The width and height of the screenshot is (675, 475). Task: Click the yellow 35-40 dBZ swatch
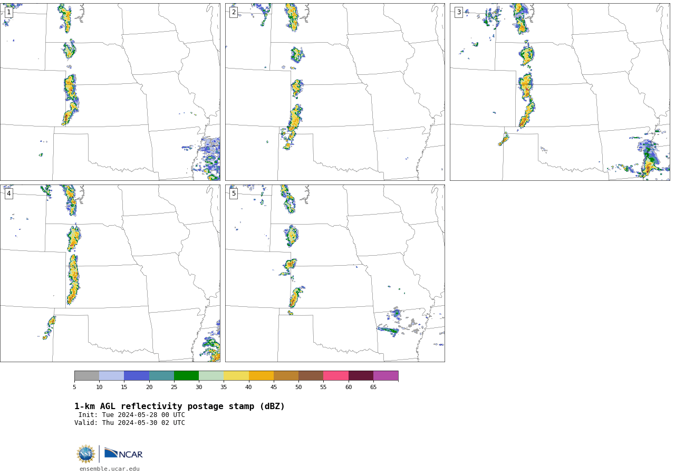pyautogui.click(x=236, y=376)
